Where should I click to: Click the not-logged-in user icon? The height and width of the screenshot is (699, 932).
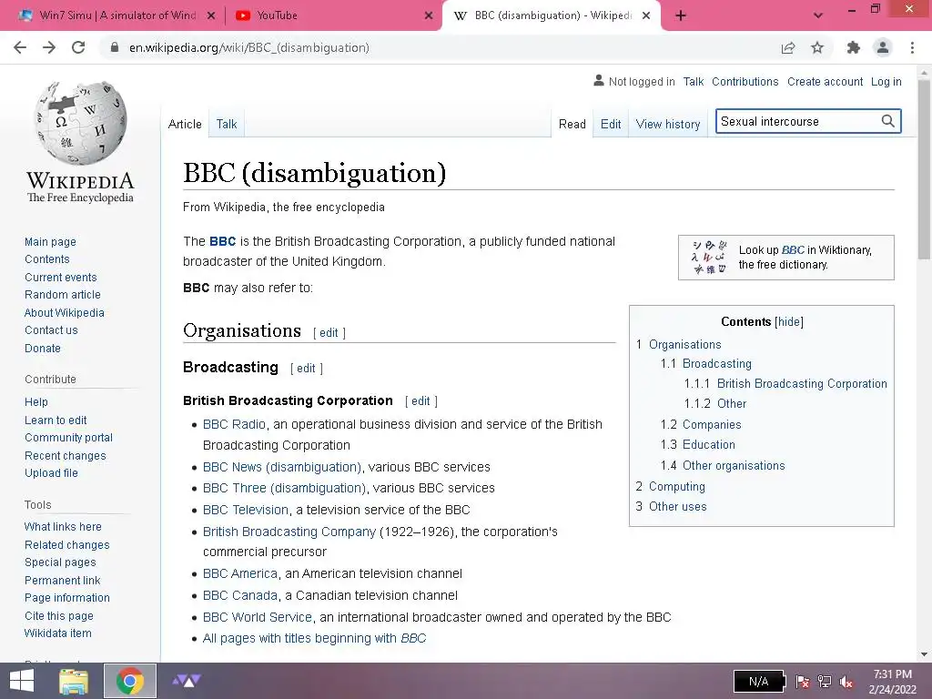(599, 81)
